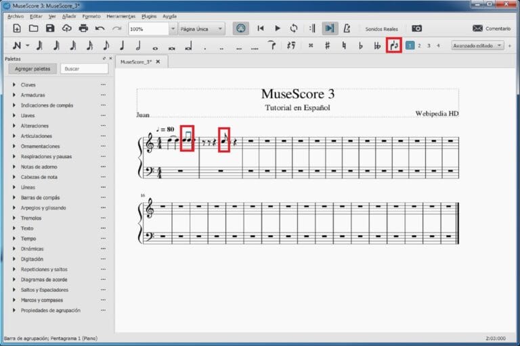This screenshot has width=520, height=346.
Task: Click the Comentario envelope icon
Action: 477,28
